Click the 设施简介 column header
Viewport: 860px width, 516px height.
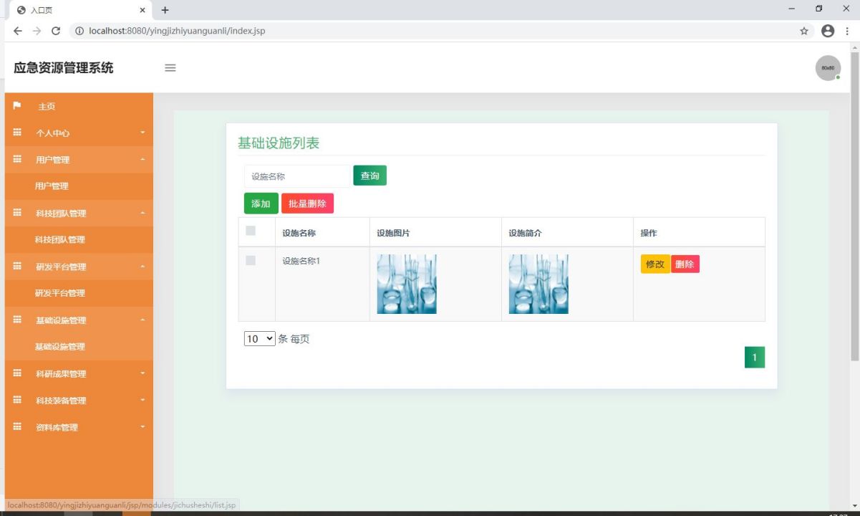tap(526, 233)
